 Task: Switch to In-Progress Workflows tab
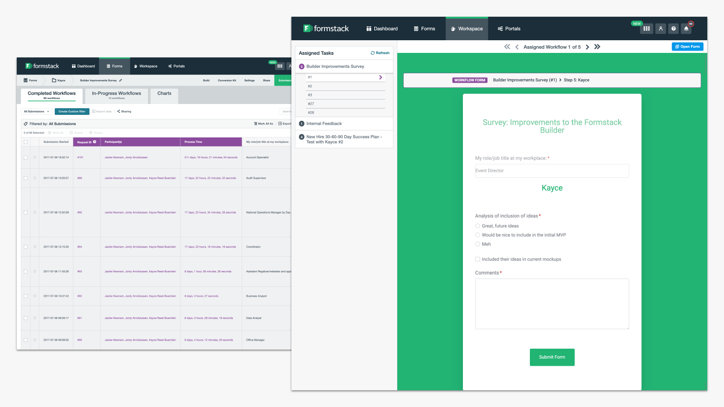tap(116, 95)
